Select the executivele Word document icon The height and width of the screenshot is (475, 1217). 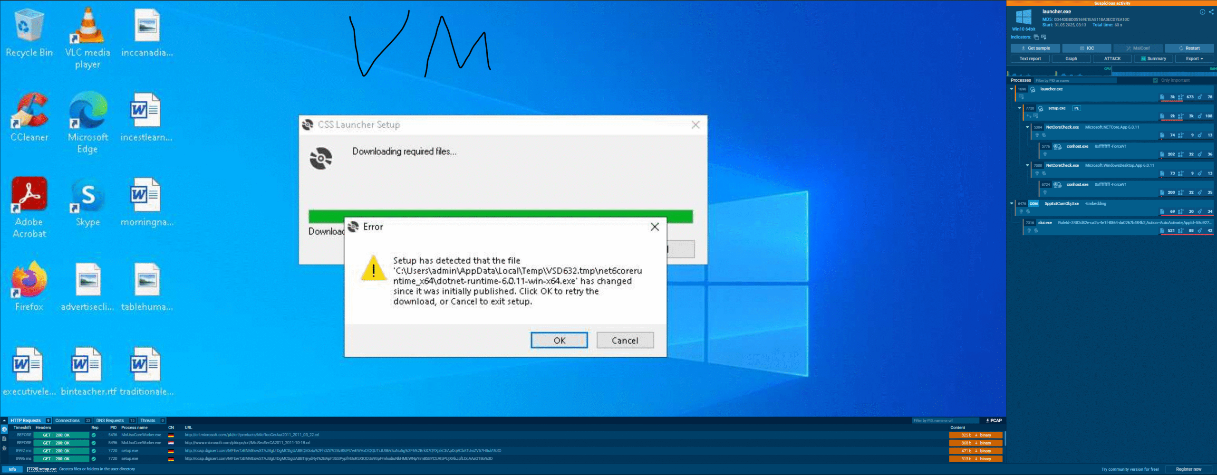29,371
